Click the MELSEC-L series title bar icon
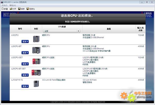 tap(2, 2)
